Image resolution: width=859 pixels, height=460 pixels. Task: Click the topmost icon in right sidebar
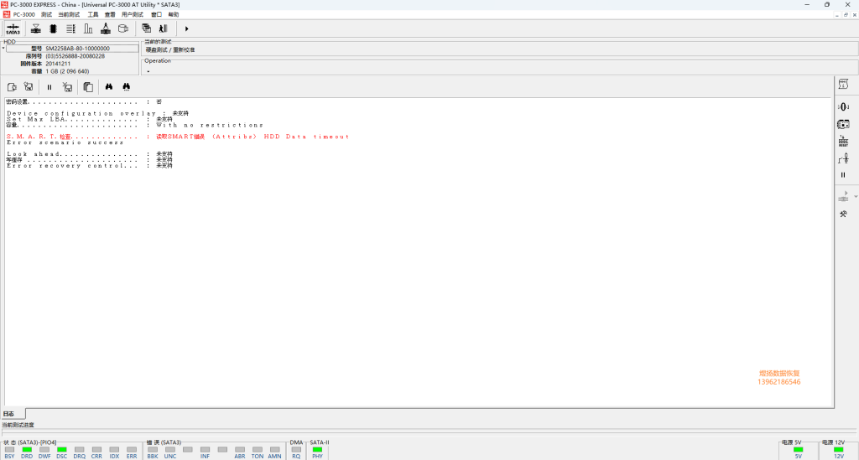click(843, 85)
